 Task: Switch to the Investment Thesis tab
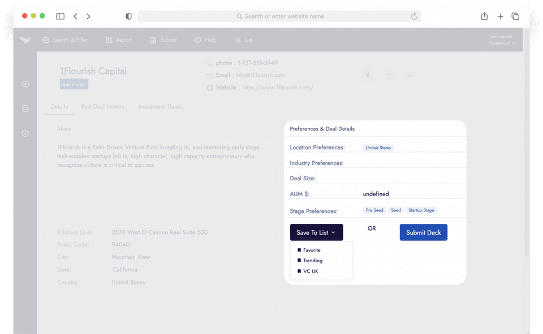(160, 107)
